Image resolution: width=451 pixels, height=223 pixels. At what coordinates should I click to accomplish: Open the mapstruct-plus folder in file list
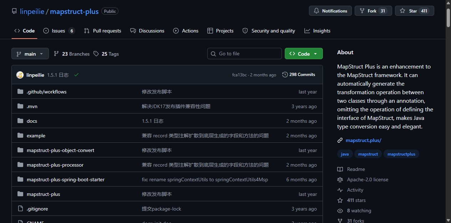pos(44,194)
